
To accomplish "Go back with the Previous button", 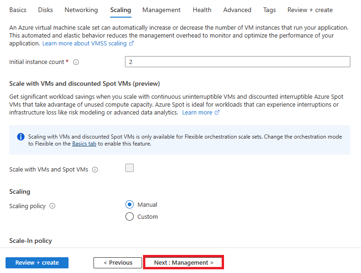I will click(118, 263).
